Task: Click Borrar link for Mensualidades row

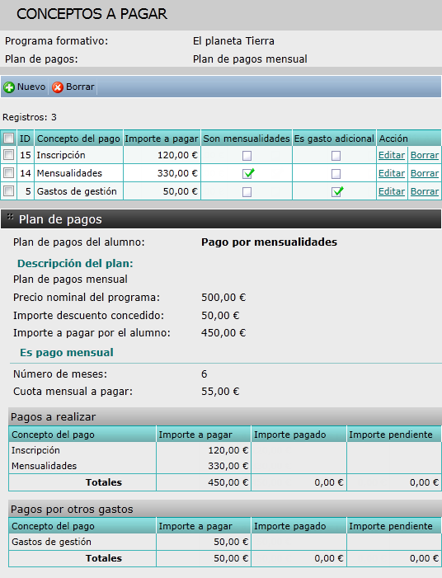Action: pyautogui.click(x=425, y=173)
